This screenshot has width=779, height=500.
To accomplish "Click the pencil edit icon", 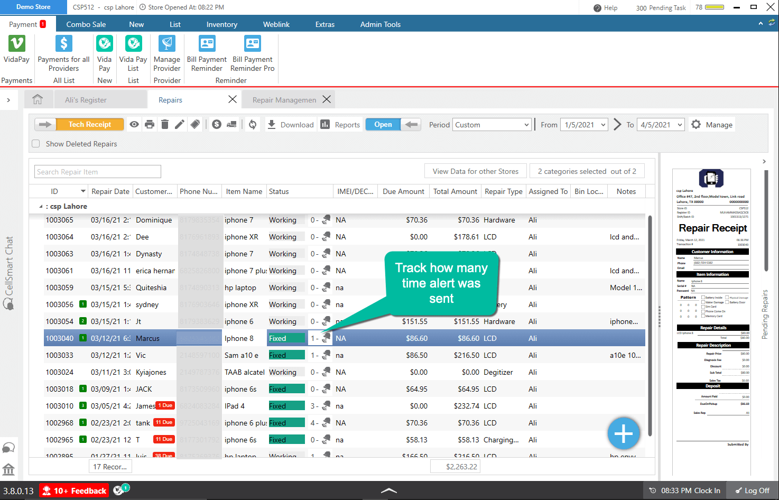I will click(180, 125).
